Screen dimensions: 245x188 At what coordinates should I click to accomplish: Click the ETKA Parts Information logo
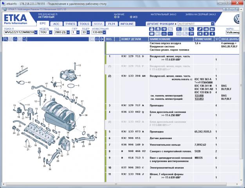[16, 19]
